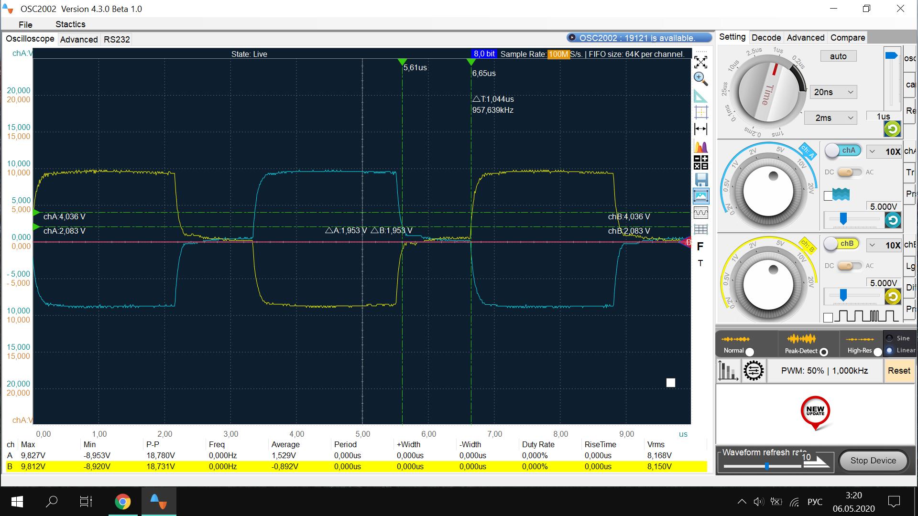This screenshot has width=918, height=516.
Task: Toggle the chA channel switch
Action: [842, 151]
